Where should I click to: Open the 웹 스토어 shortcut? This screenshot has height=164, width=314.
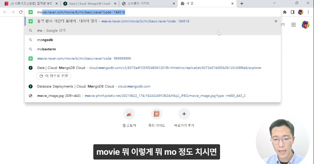tap(129, 117)
